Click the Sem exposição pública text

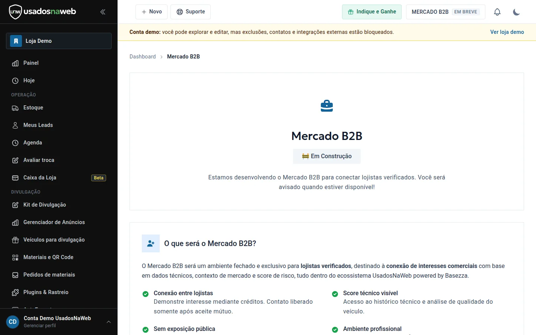[x=184, y=329]
